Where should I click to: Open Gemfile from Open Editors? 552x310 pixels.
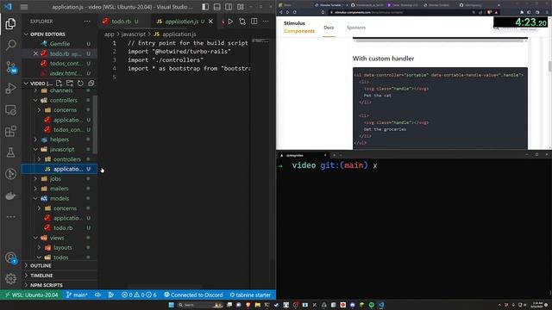pos(60,44)
